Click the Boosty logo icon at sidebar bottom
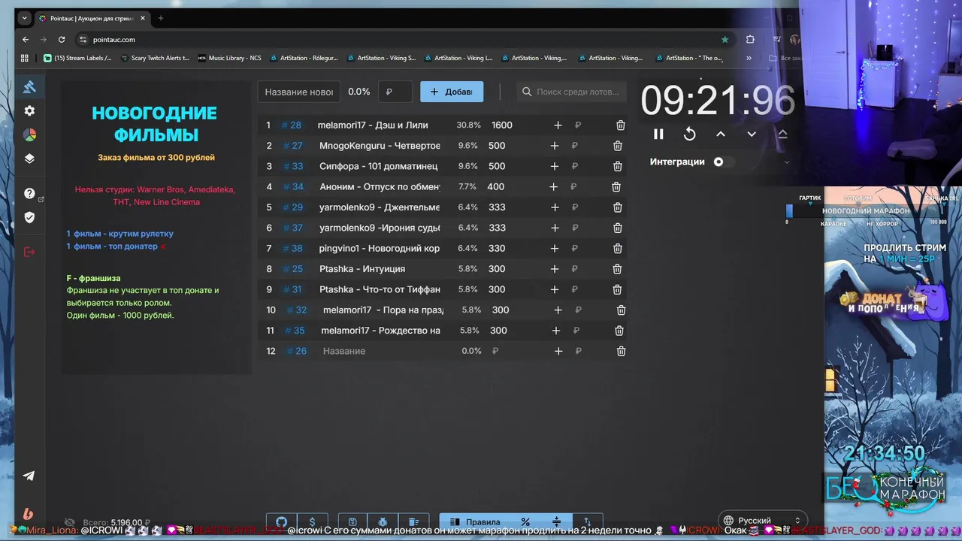 28,514
